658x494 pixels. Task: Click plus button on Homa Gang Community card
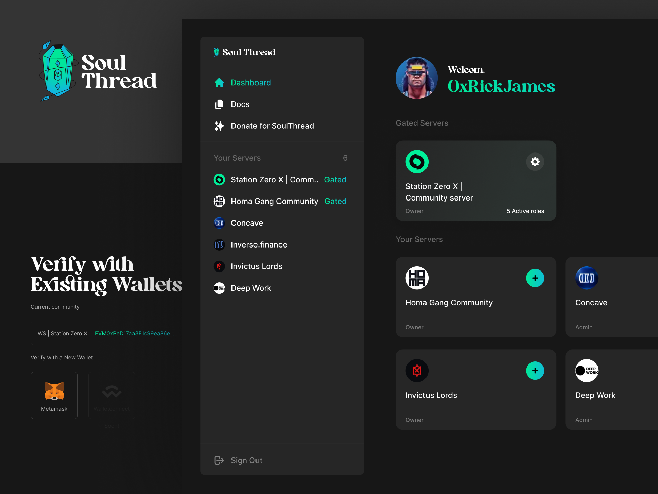pos(535,278)
